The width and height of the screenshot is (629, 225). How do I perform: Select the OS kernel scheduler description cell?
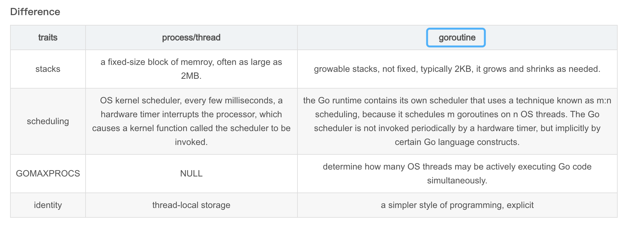tap(191, 121)
